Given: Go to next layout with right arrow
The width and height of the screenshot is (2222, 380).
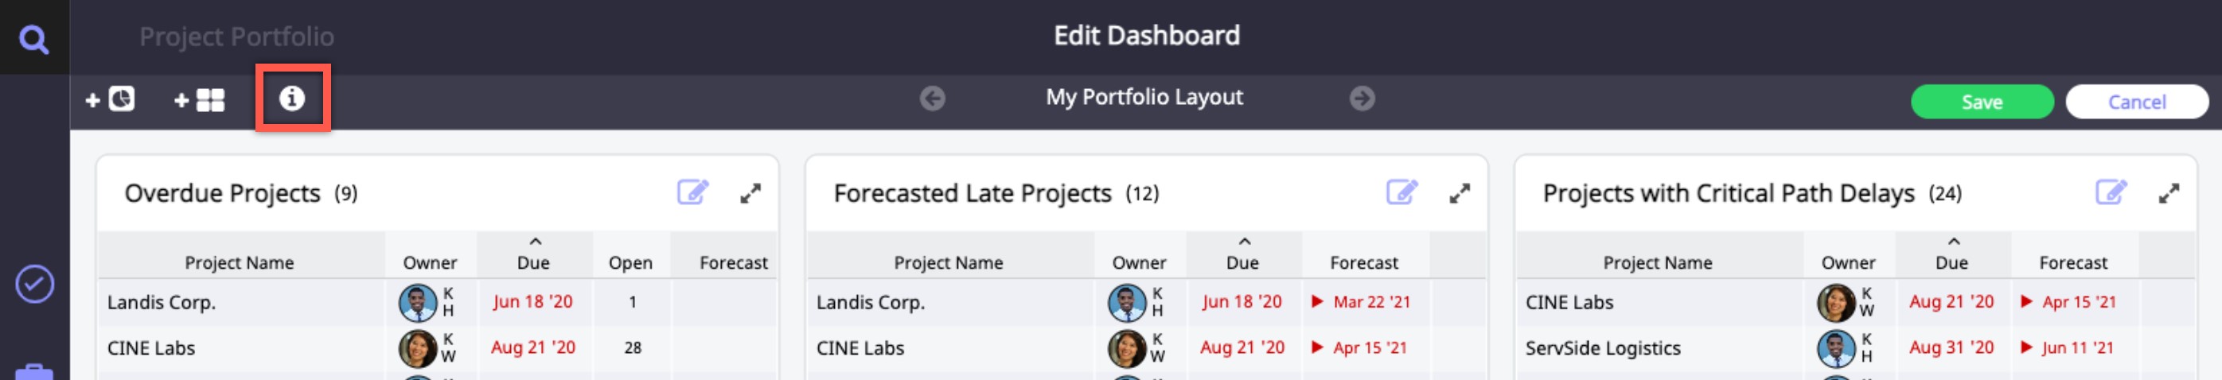Looking at the screenshot, I should click(1362, 99).
